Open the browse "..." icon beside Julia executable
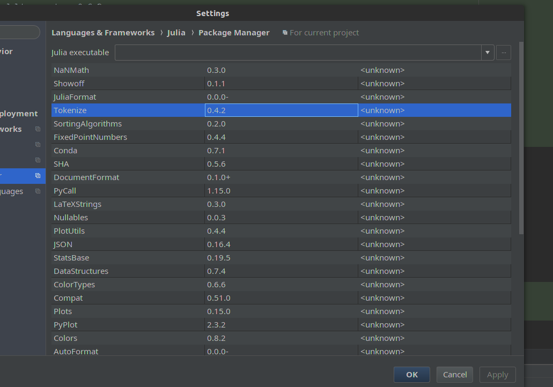553x387 pixels. click(503, 52)
